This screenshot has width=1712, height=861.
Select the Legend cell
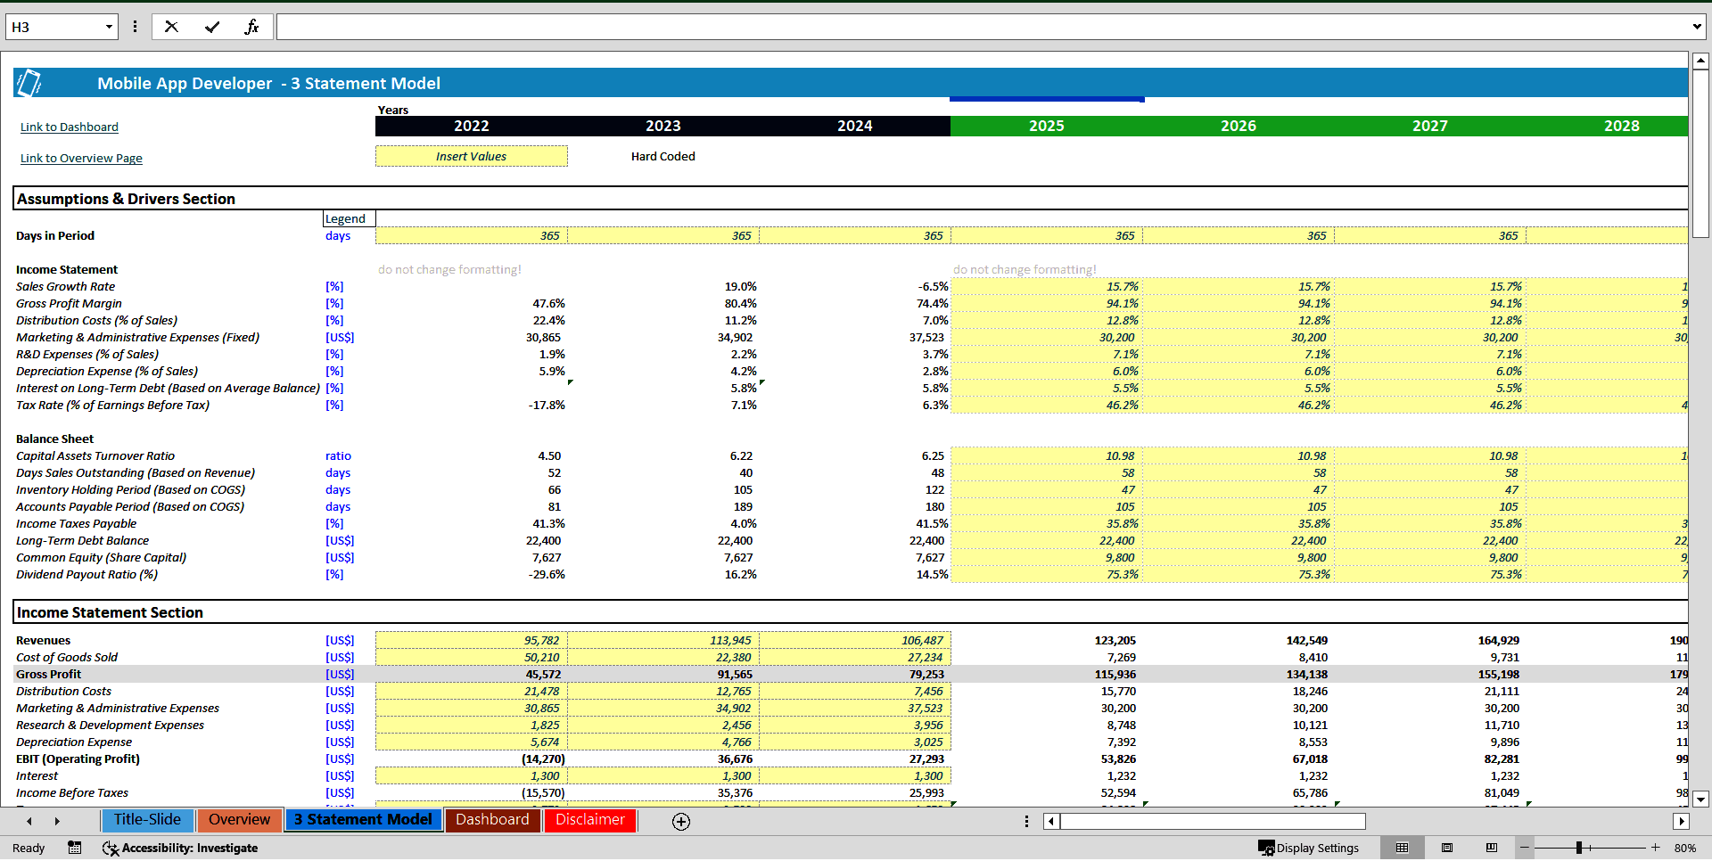pos(349,218)
